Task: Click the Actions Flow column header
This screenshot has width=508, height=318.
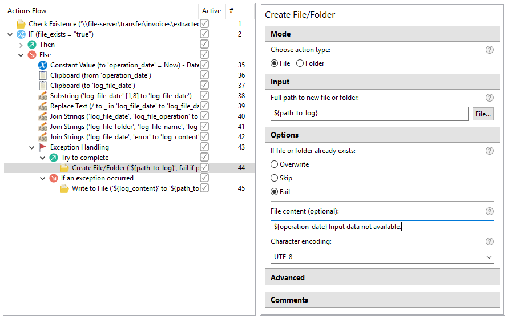Action: click(x=102, y=11)
